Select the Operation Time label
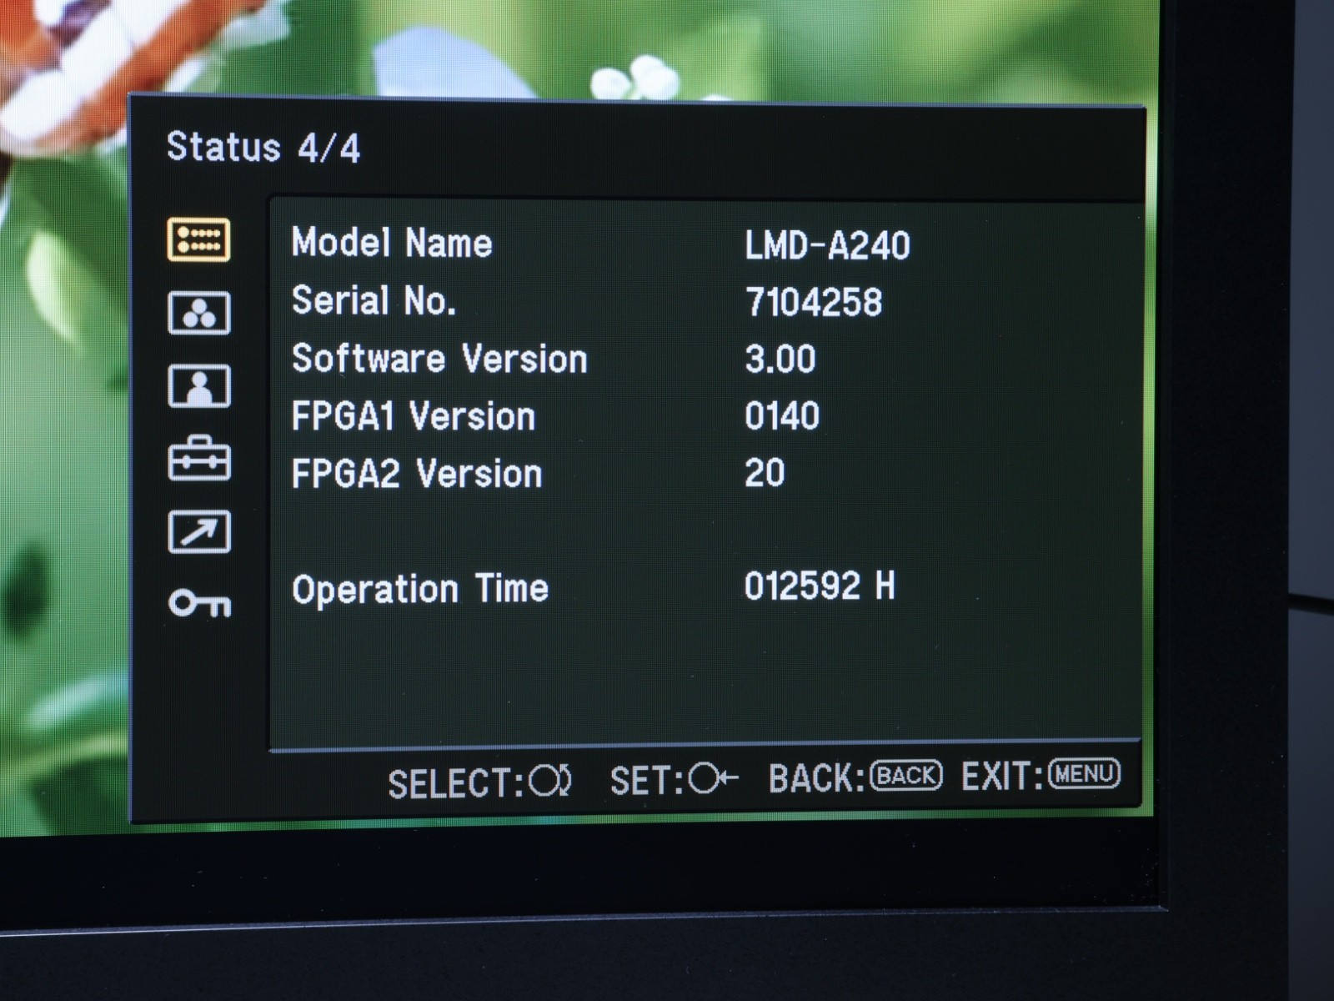The image size is (1334, 1001). click(420, 589)
